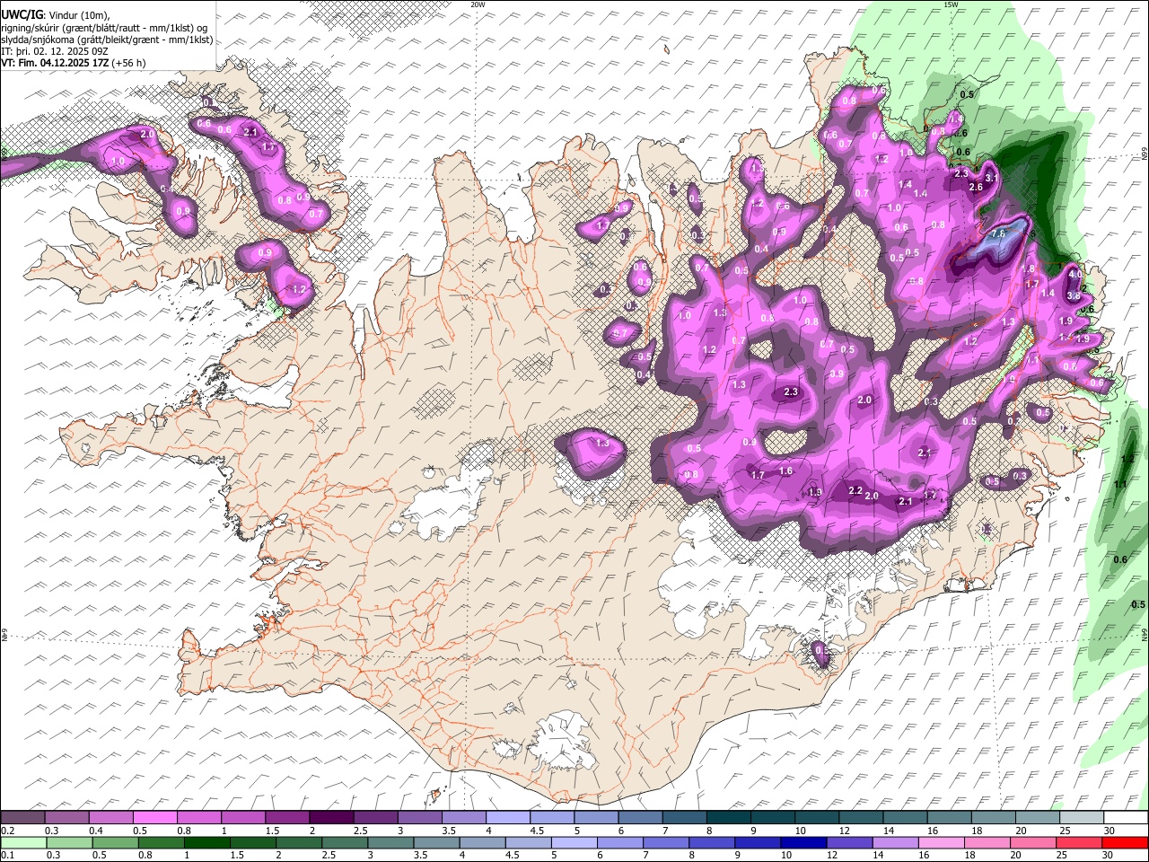The width and height of the screenshot is (1149, 862).
Task: Click the red 30 swatch in the rain legend
Action: click(1126, 842)
